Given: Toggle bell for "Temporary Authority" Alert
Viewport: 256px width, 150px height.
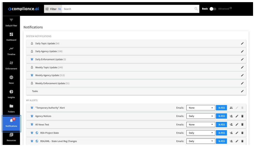Looking at the screenshot, I should pos(32,108).
